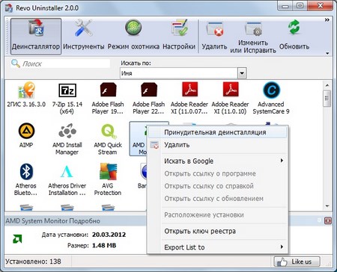The width and height of the screenshot is (337, 272).
Task: Select Adobe Reader XI (11.0.10) program
Action: pos(230,99)
